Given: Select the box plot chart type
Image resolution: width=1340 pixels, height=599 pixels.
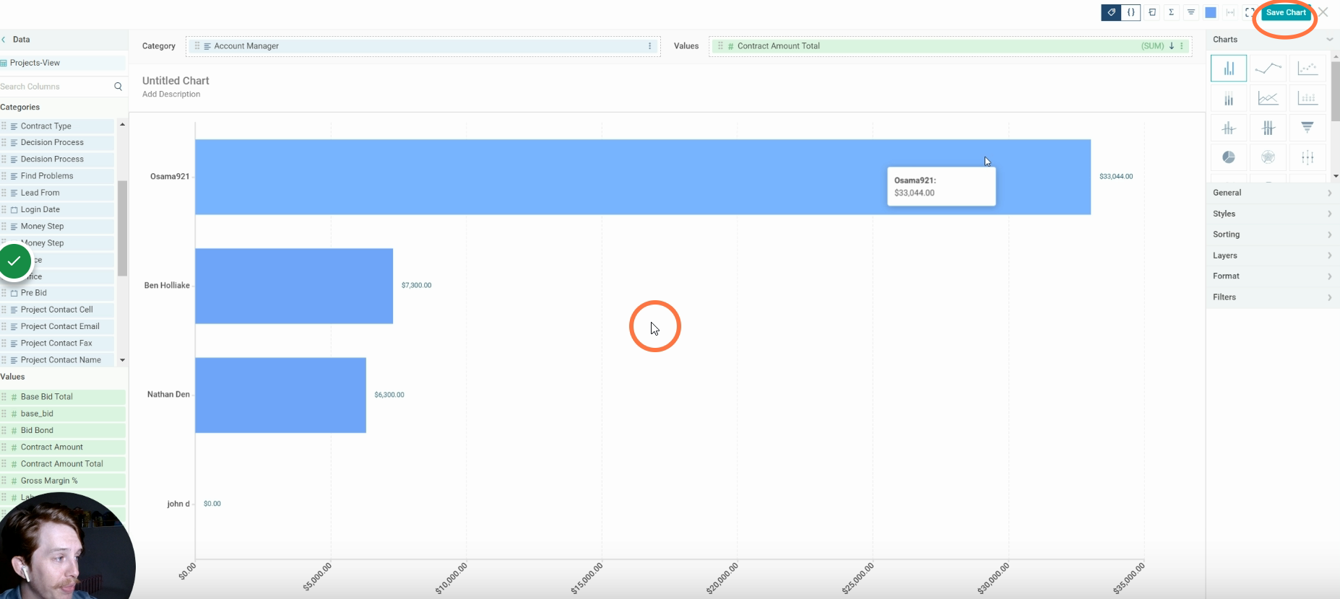Looking at the screenshot, I should click(x=1307, y=157).
